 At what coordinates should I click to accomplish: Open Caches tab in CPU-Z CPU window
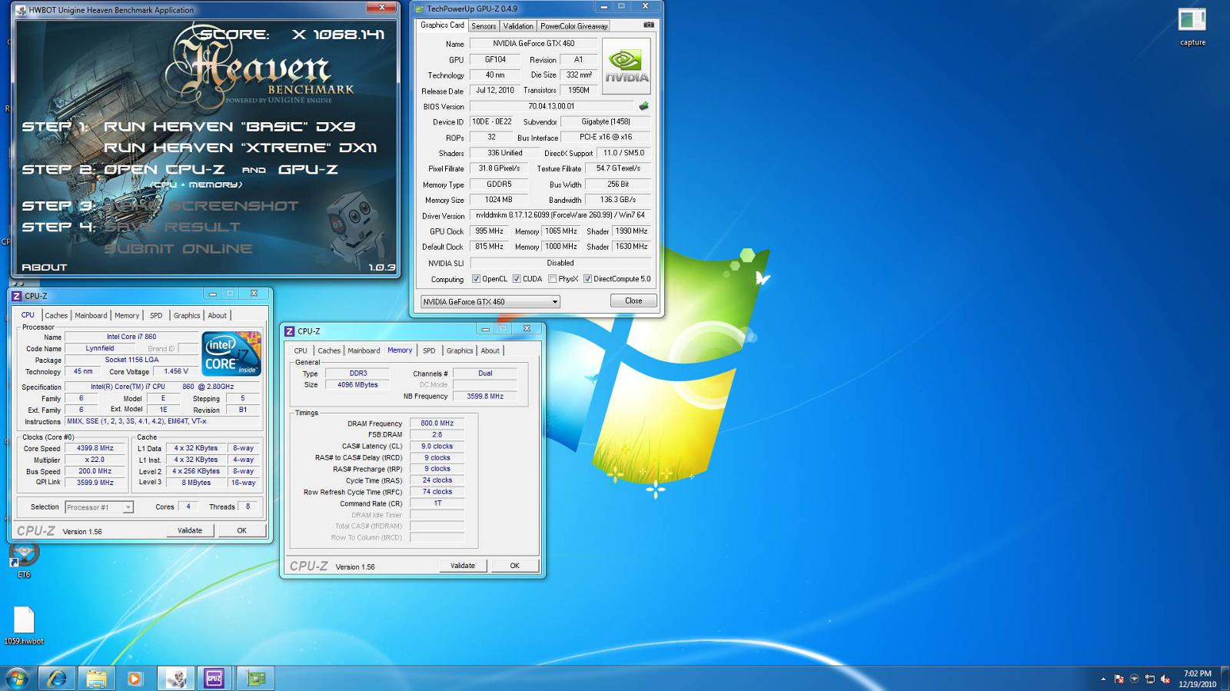point(56,315)
